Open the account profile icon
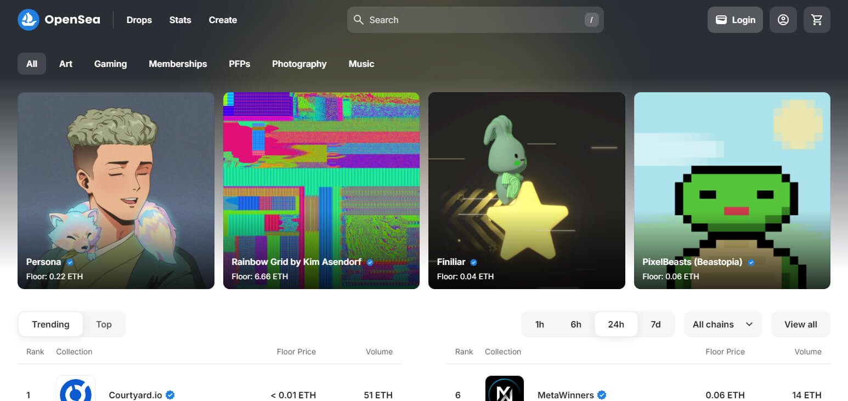848x401 pixels. click(783, 20)
